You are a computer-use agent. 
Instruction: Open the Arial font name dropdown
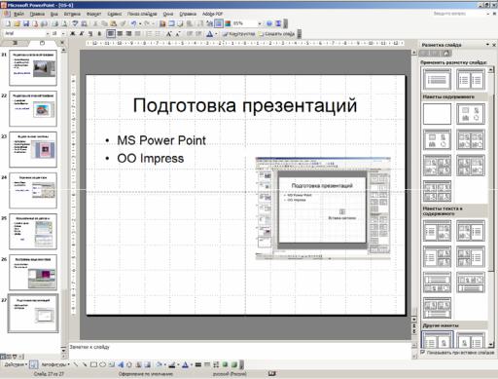[x=48, y=33]
